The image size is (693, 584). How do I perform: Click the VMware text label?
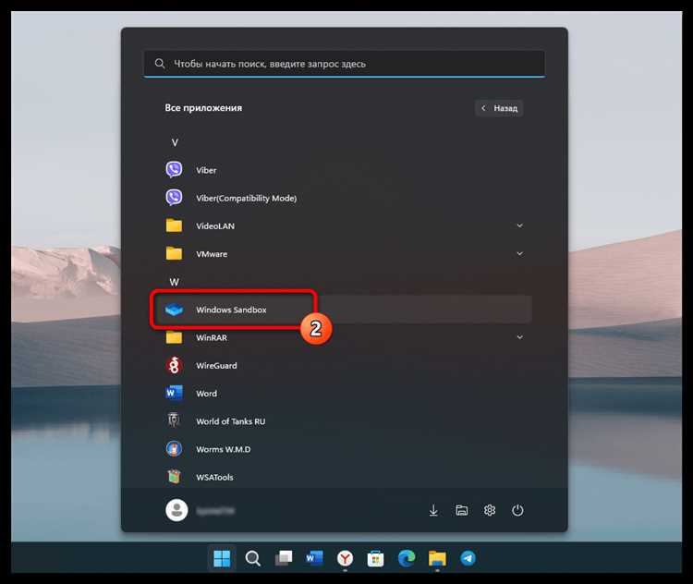click(x=212, y=254)
